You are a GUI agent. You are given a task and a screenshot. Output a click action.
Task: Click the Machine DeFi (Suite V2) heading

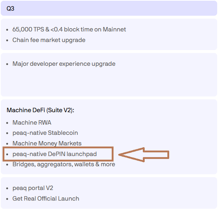(41, 110)
